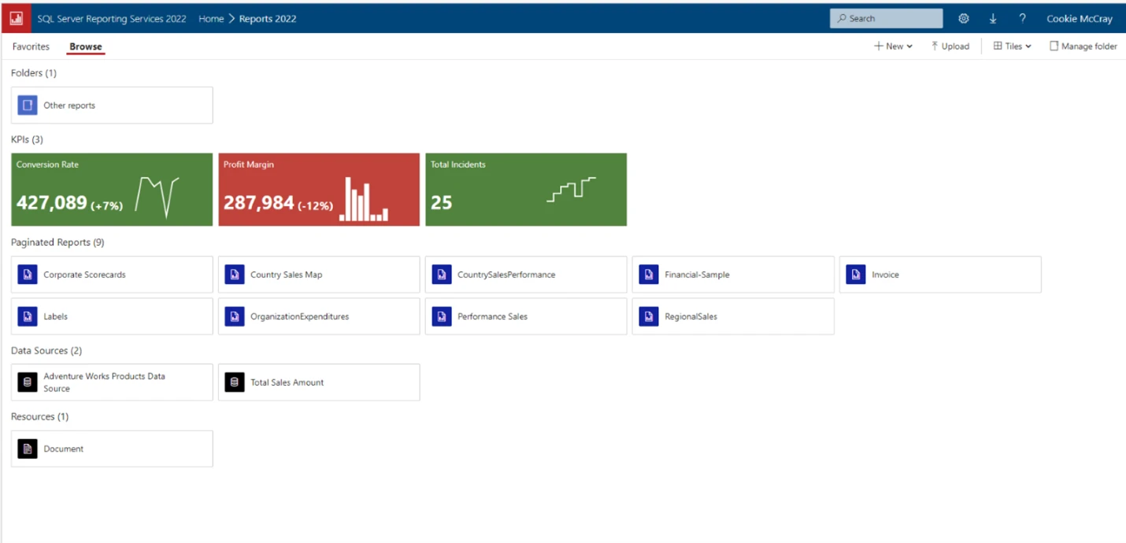Open the Tiles view dropdown
Viewport: 1126px width, 543px height.
(1012, 46)
